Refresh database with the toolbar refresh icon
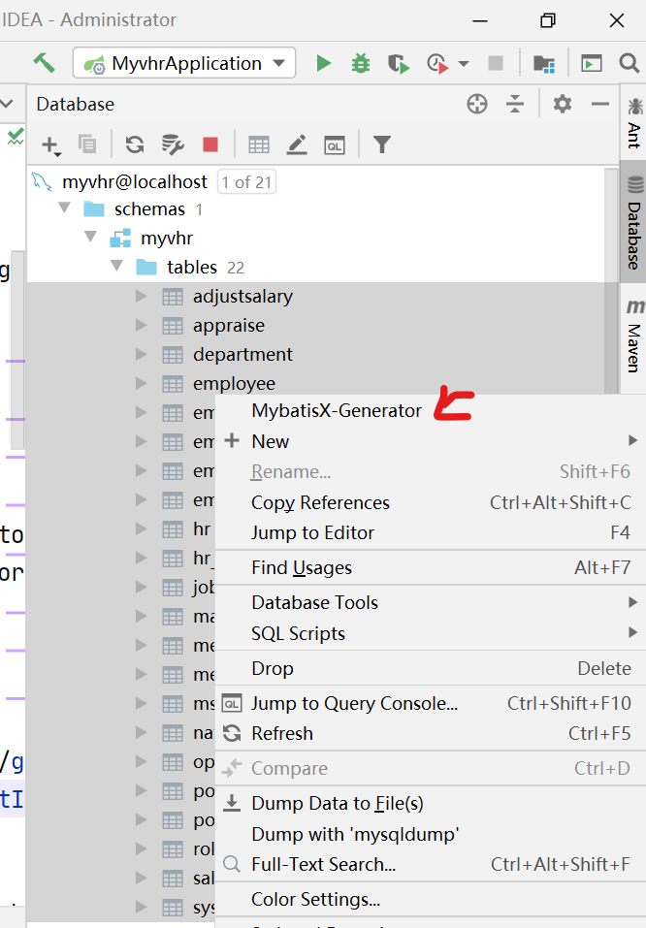Viewport: 646px width, 928px height. point(135,144)
